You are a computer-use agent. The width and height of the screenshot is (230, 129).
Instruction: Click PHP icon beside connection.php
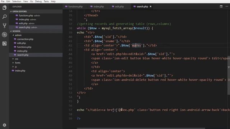[15, 39]
